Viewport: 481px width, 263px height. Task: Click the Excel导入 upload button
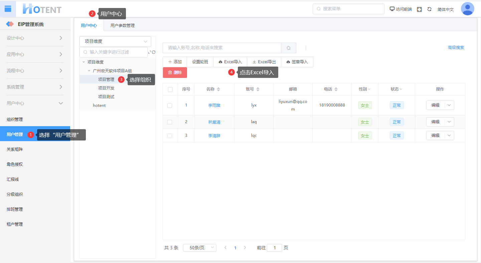[230, 62]
